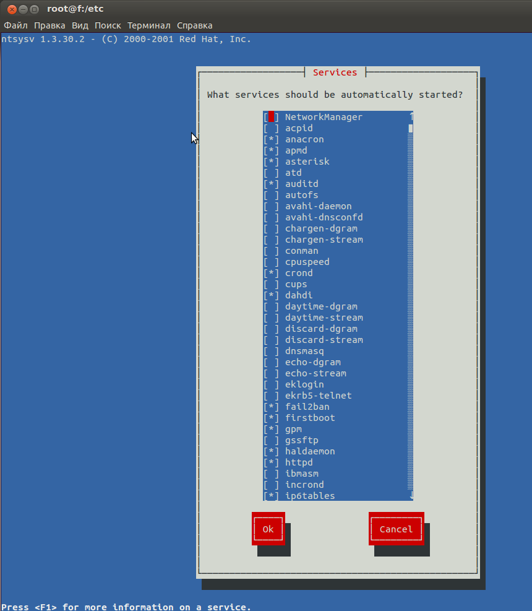
Task: Enable the discard-stream checkbox
Action: click(272, 340)
